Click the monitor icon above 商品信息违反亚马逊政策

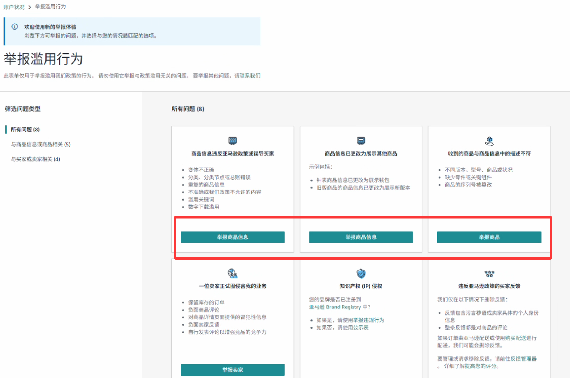232,141
